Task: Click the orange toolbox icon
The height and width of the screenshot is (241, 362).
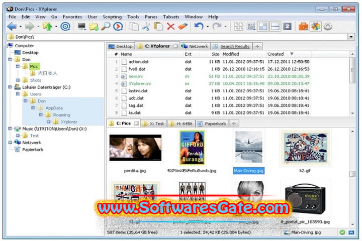Action: [x=303, y=27]
